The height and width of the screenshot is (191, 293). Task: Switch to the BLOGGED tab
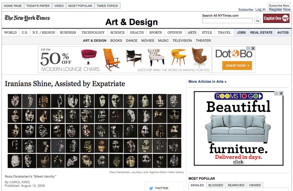(x=216, y=185)
